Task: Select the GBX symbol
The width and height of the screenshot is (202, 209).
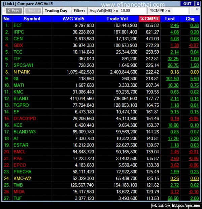Action: (18, 46)
